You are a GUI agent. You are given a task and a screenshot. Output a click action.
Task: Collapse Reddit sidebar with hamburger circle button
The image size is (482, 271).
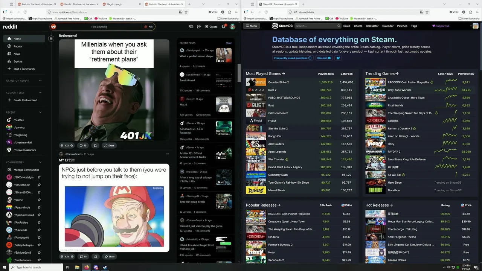tap(51, 38)
